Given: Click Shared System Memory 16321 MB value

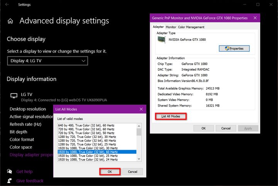Looking at the screenshot, I should click(213, 106).
